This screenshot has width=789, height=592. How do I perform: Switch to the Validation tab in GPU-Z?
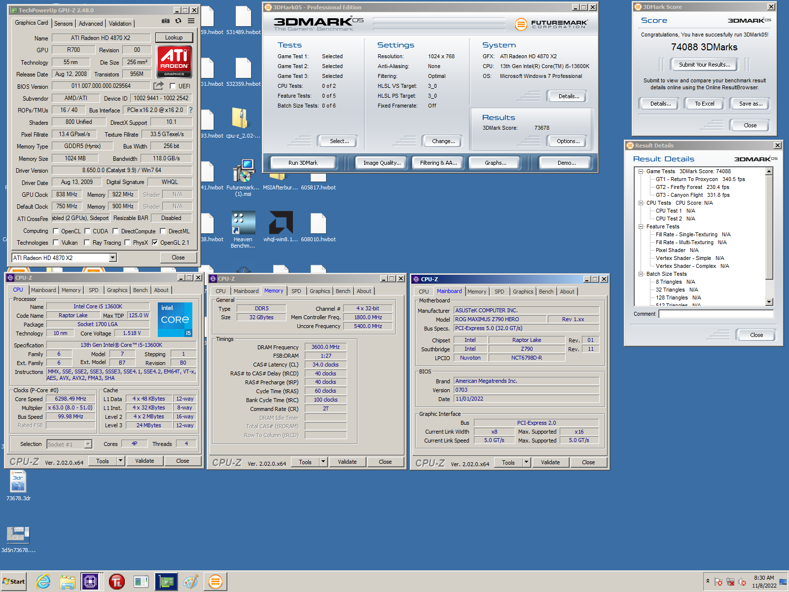120,23
